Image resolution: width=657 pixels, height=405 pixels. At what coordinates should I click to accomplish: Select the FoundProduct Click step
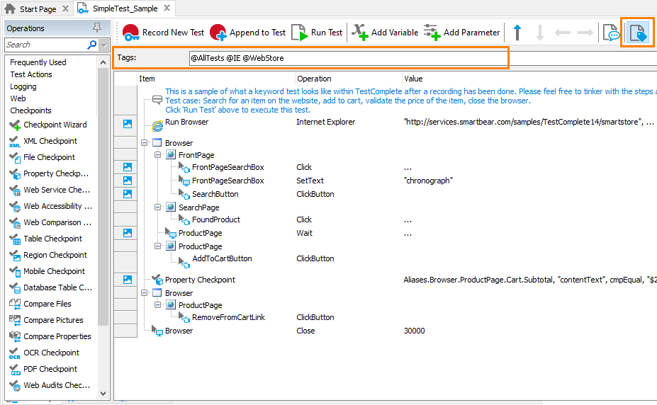(215, 219)
